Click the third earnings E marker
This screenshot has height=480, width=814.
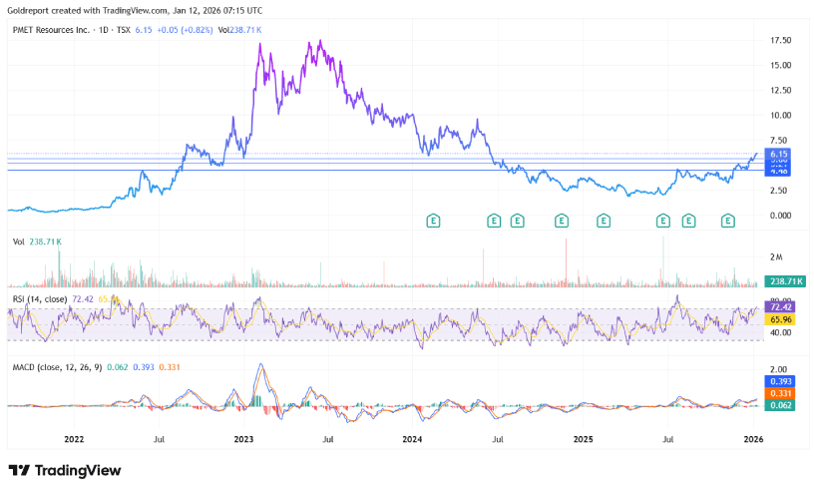coord(517,220)
